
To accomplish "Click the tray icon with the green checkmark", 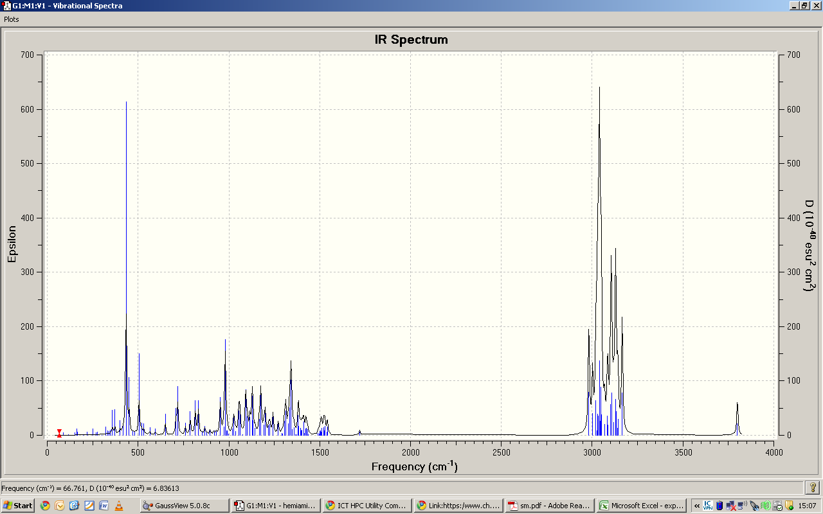I will (x=777, y=506).
